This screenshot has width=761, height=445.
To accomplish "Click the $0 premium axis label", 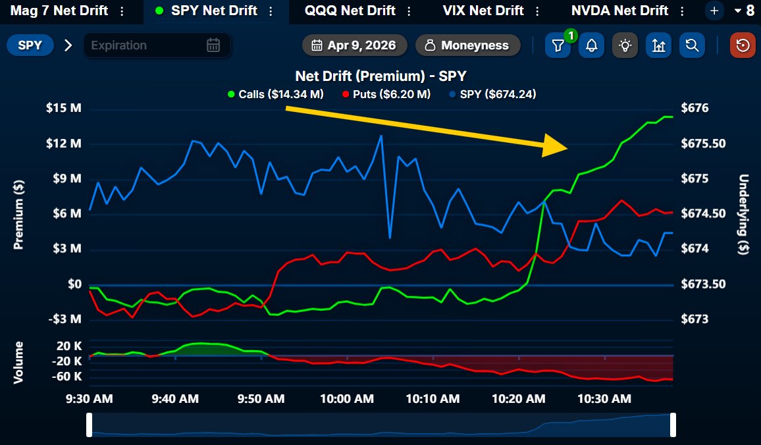I will click(x=75, y=284).
